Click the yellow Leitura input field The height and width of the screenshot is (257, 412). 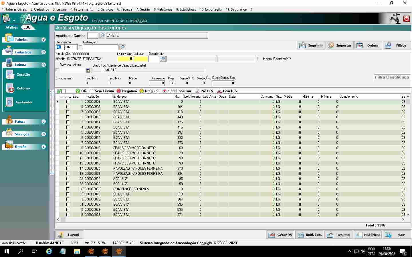(141, 59)
